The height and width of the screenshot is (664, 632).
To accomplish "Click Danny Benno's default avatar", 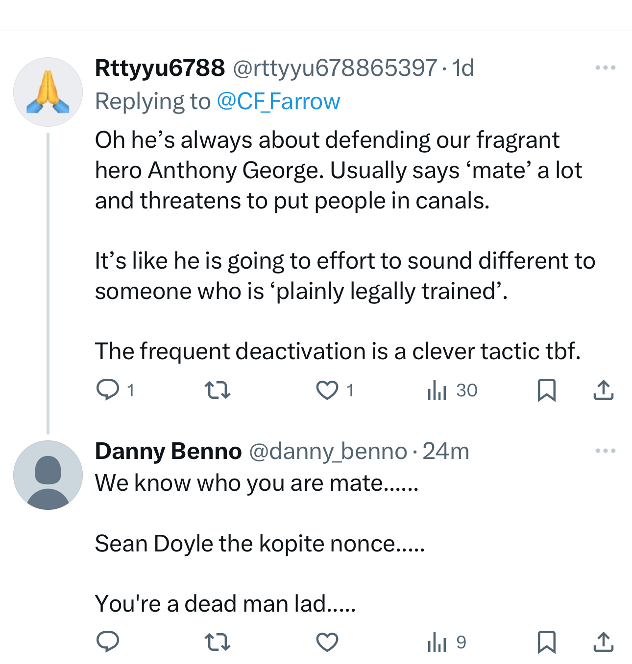I will (48, 475).
